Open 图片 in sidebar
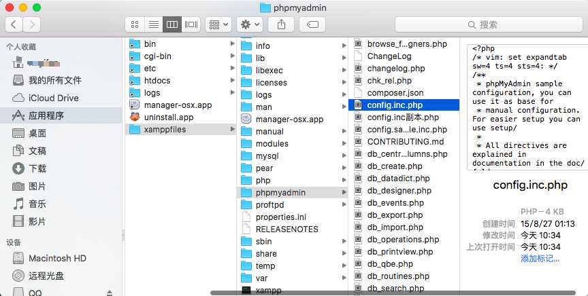588x296 pixels. (61, 186)
